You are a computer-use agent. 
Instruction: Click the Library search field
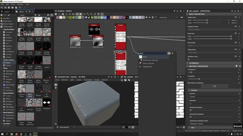[26, 15]
